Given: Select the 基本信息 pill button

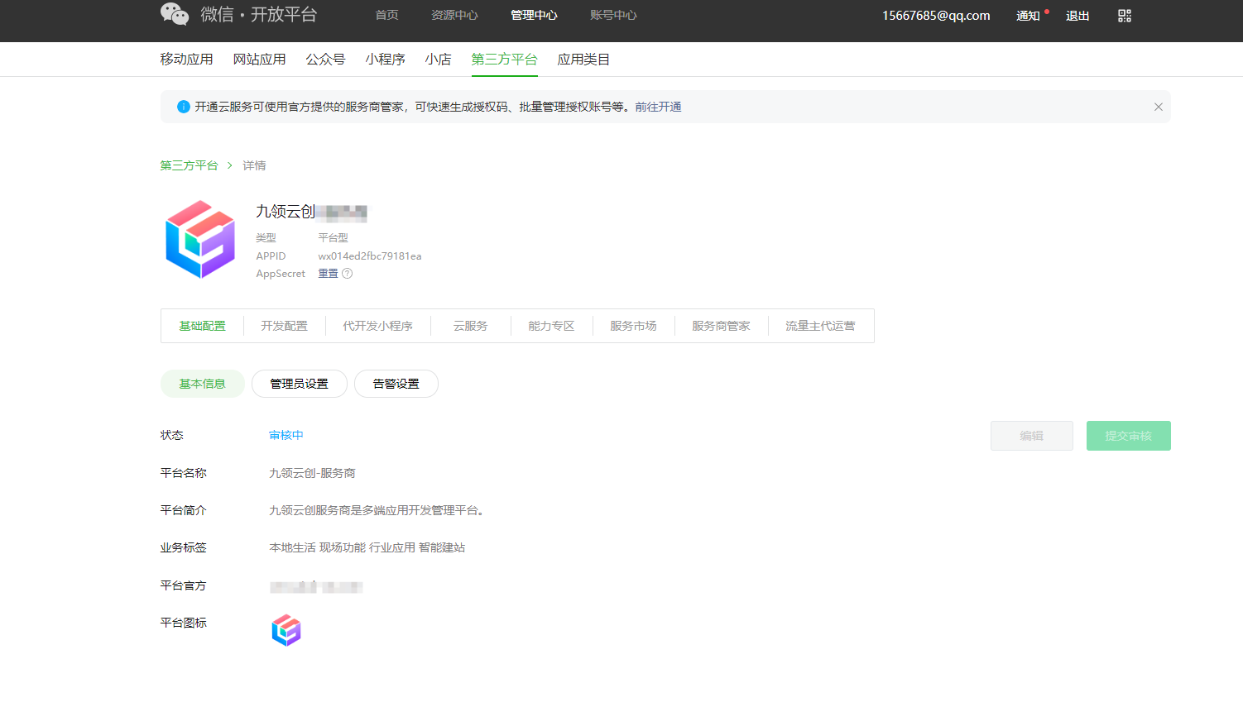Looking at the screenshot, I should [x=203, y=384].
